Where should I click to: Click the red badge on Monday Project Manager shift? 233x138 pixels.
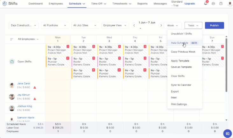coord(68,47)
